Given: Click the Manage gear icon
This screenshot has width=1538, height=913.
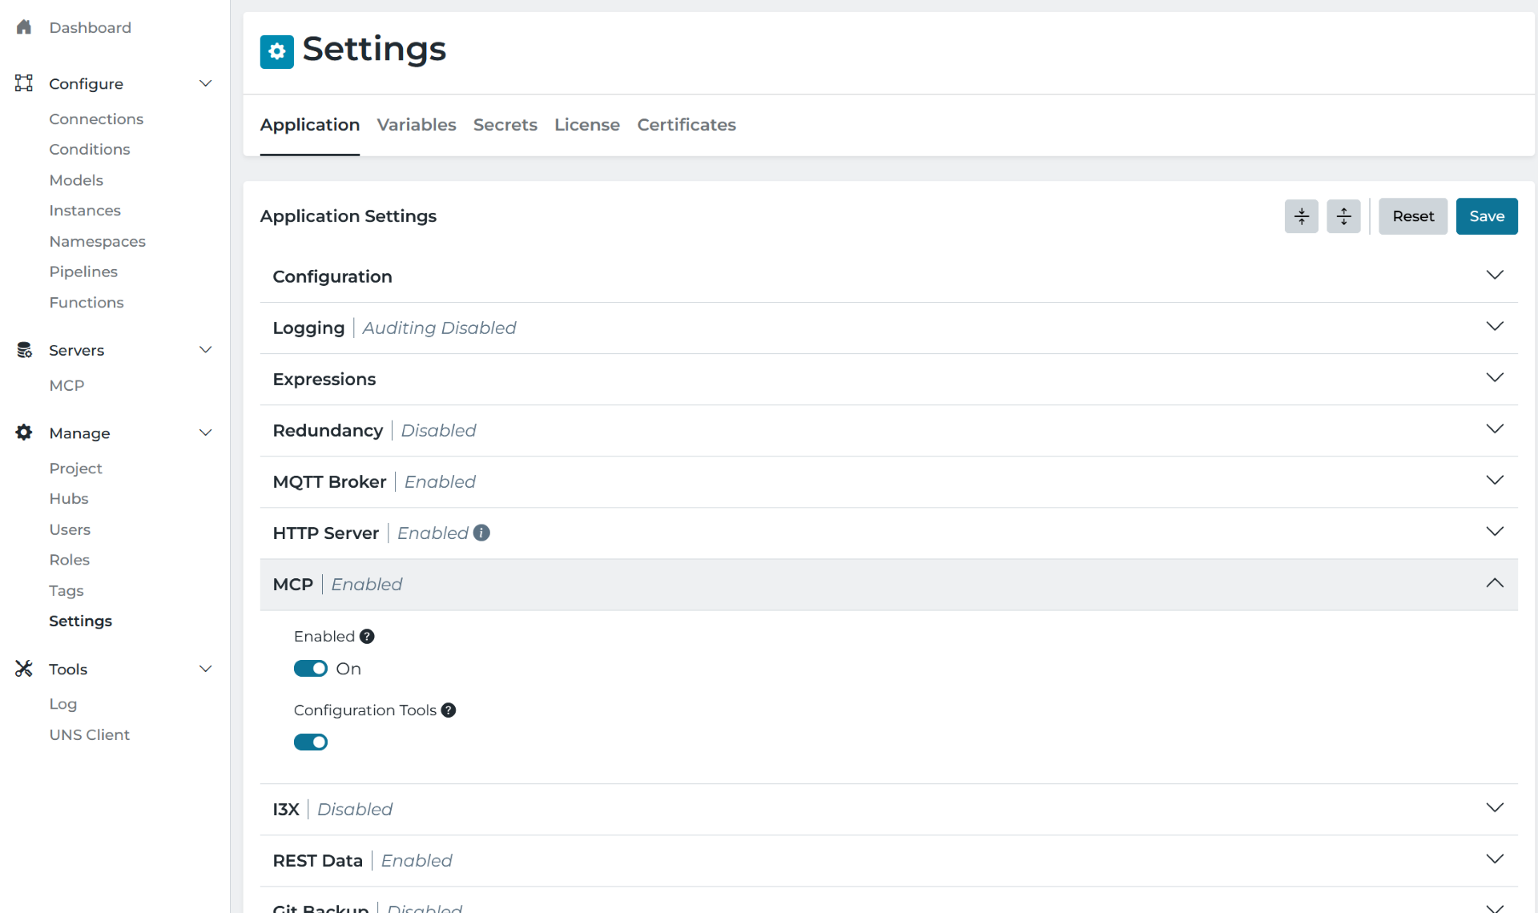Looking at the screenshot, I should click(x=24, y=432).
